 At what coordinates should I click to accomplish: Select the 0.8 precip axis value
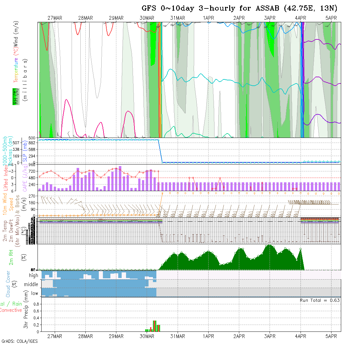pos(36,304)
